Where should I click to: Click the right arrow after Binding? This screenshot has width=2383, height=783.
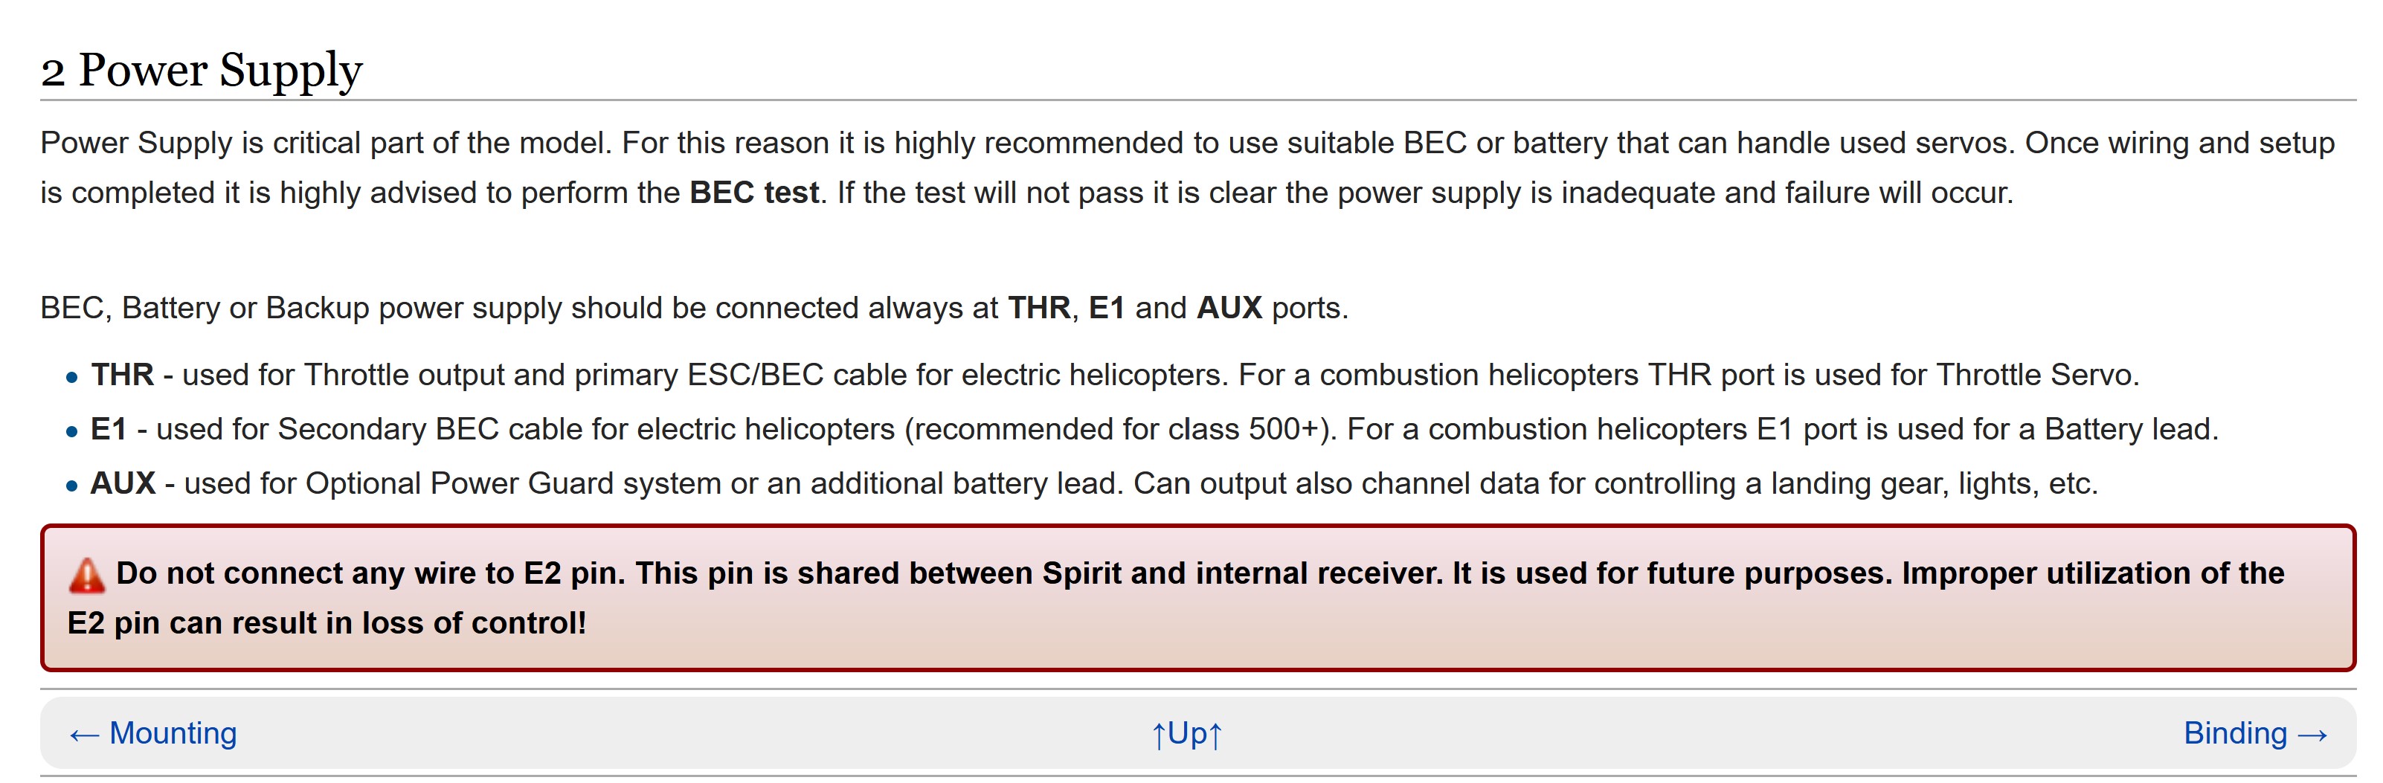coord(2312,735)
